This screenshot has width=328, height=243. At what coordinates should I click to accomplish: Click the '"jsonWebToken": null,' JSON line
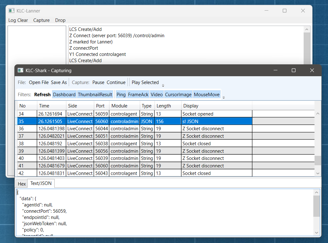(x=45, y=224)
